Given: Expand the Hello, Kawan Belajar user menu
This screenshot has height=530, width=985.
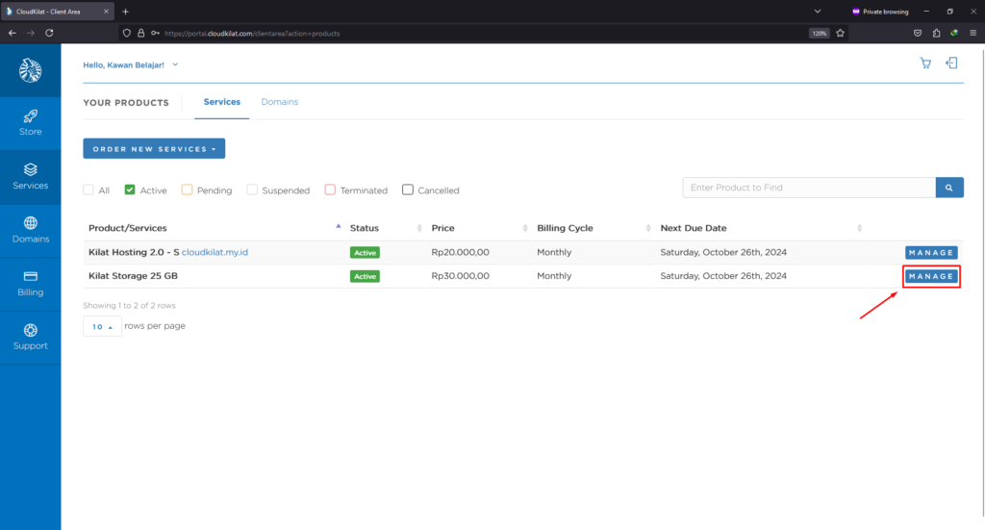Looking at the screenshot, I should pos(131,64).
